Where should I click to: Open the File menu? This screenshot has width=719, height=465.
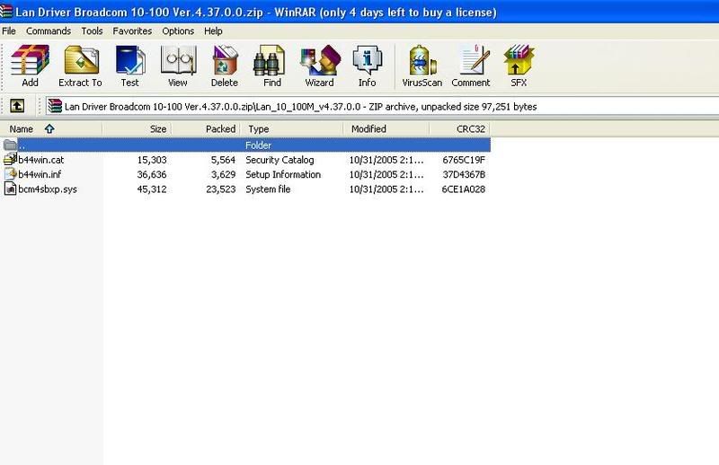click(9, 31)
